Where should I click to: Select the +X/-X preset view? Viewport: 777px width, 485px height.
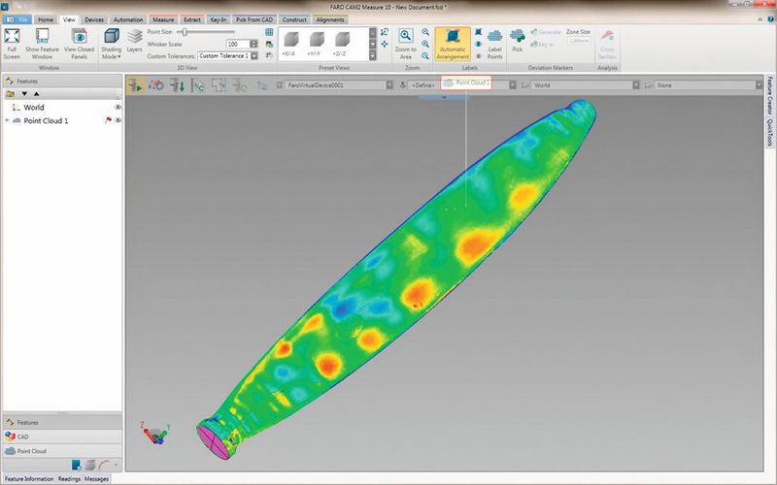pos(290,44)
